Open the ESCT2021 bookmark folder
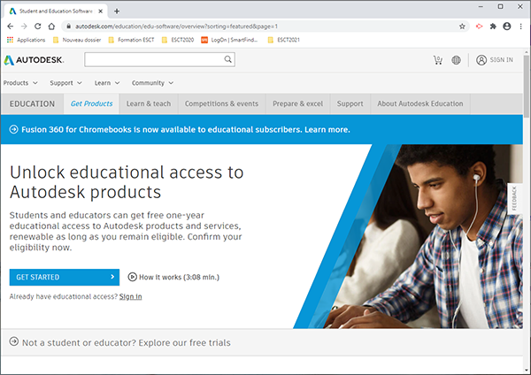This screenshot has width=531, height=375. [284, 40]
